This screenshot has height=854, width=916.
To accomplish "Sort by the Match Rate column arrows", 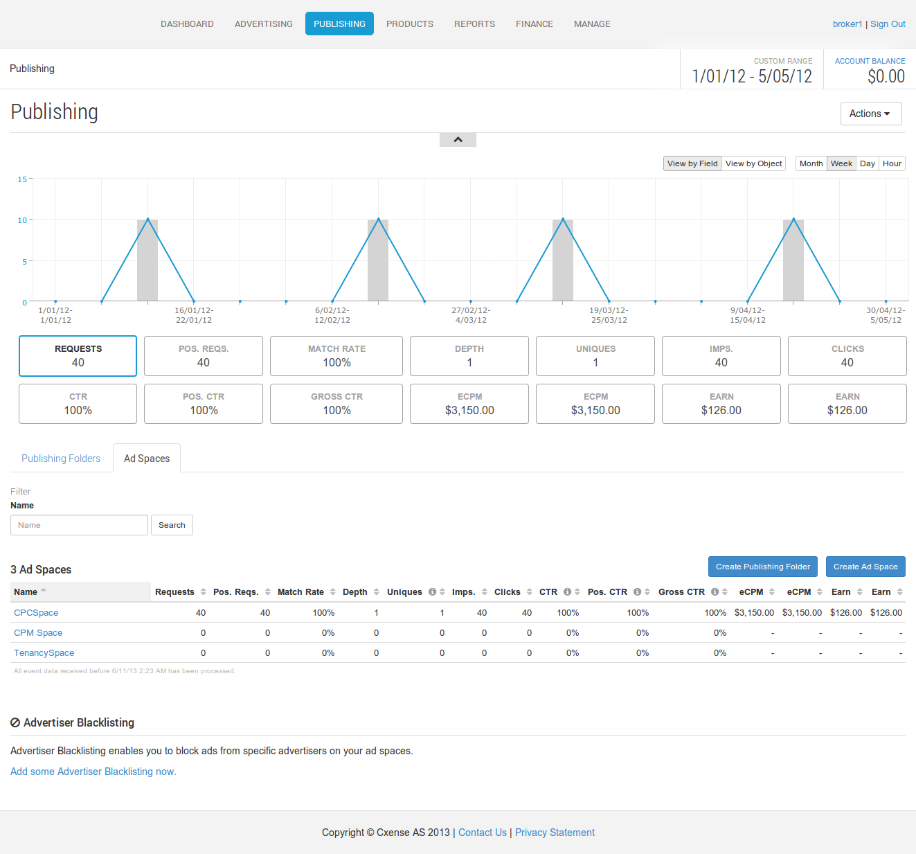I will click(333, 591).
